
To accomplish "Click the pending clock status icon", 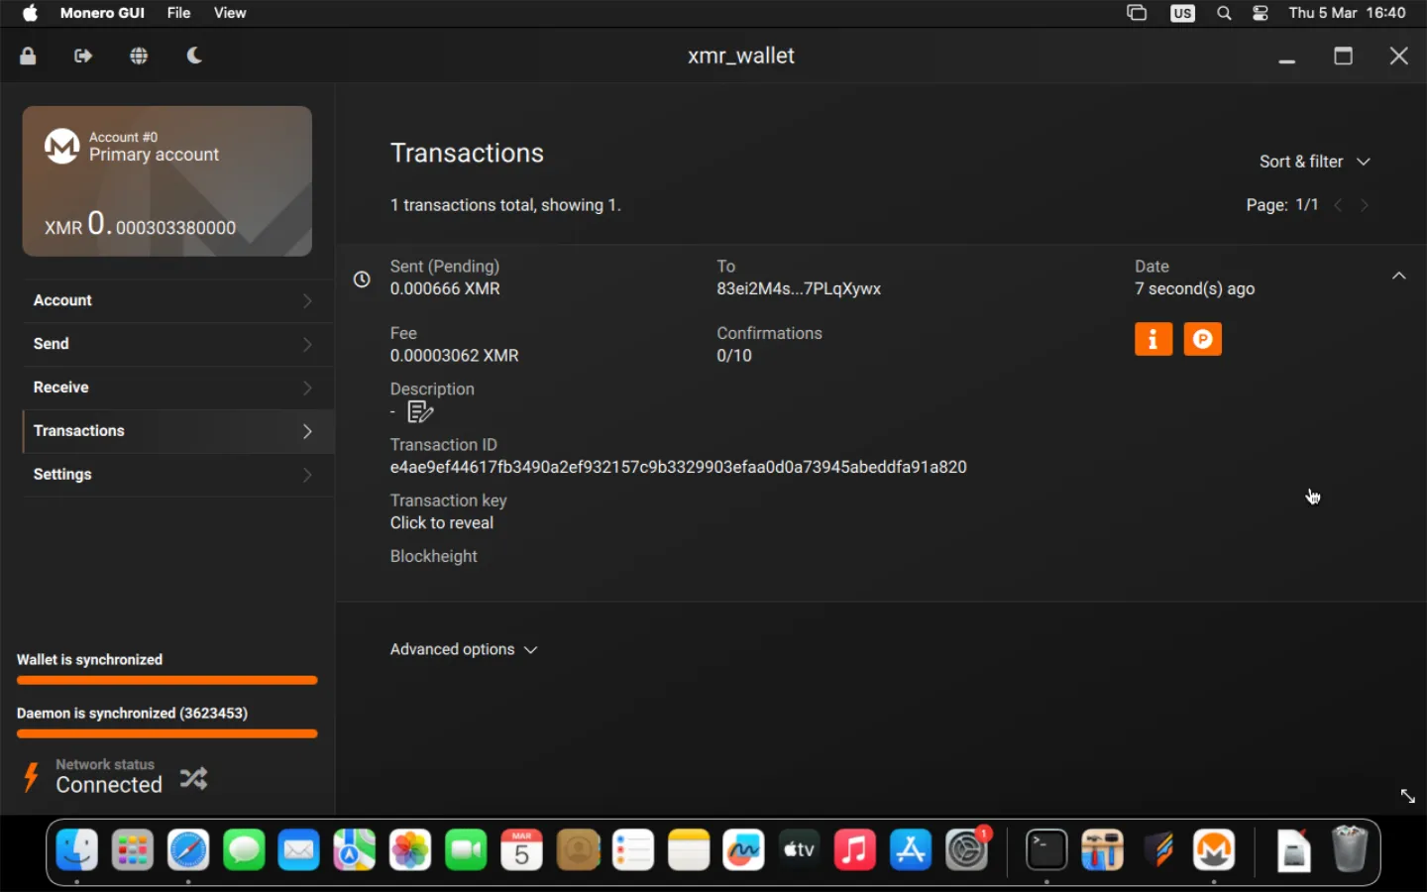I will click(x=362, y=279).
